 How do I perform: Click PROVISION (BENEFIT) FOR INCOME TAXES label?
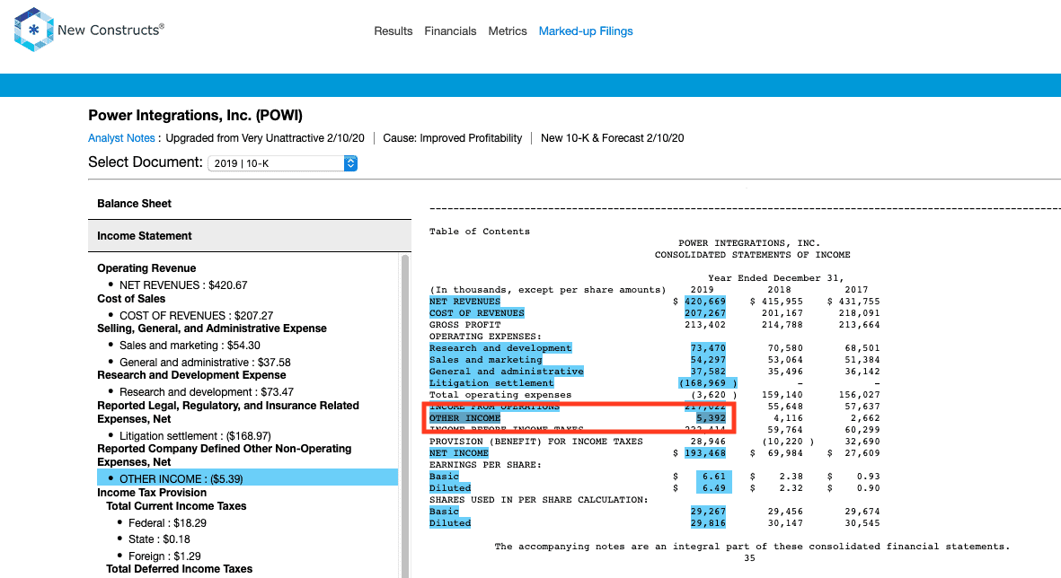point(536,442)
